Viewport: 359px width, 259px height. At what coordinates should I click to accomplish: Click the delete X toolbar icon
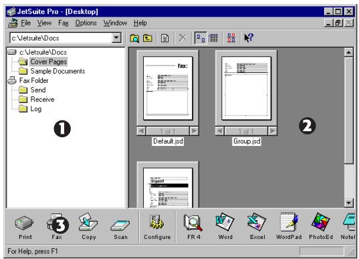pyautogui.click(x=183, y=38)
